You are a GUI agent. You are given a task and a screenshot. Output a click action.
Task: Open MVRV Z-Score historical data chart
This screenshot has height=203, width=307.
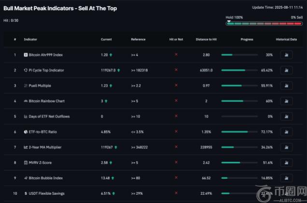click(x=286, y=163)
